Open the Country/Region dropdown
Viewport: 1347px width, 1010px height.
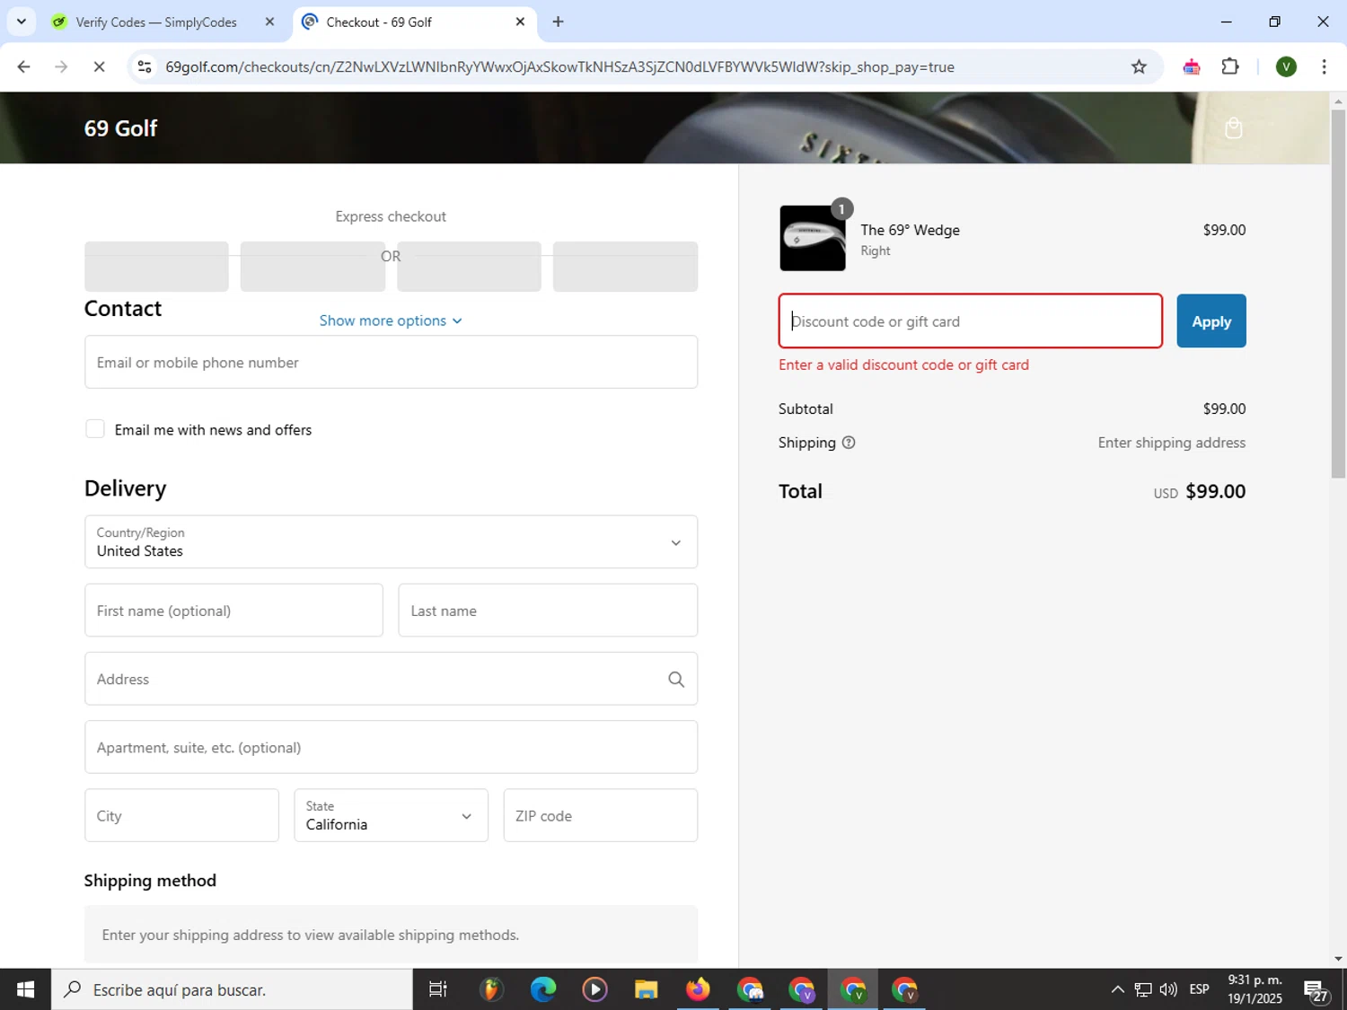[391, 541]
